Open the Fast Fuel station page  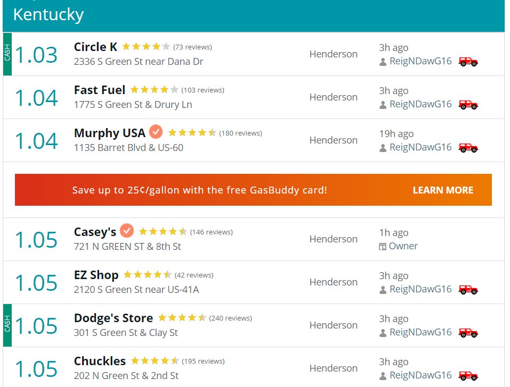pyautogui.click(x=100, y=90)
